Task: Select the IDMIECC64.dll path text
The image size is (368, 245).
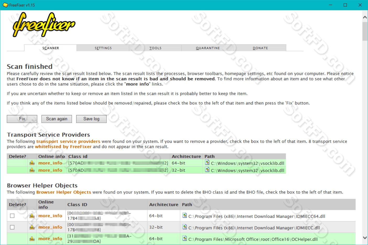Action: pyautogui.click(x=257, y=216)
